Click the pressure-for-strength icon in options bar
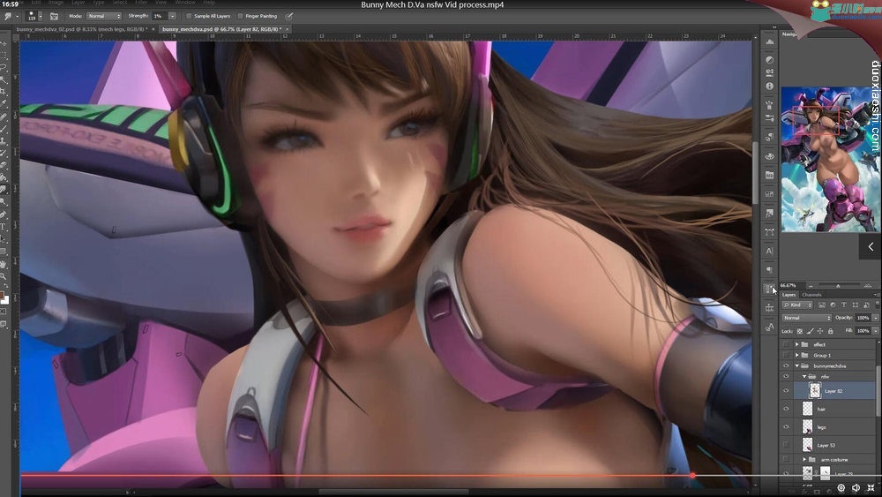The image size is (882, 497). pos(289,16)
